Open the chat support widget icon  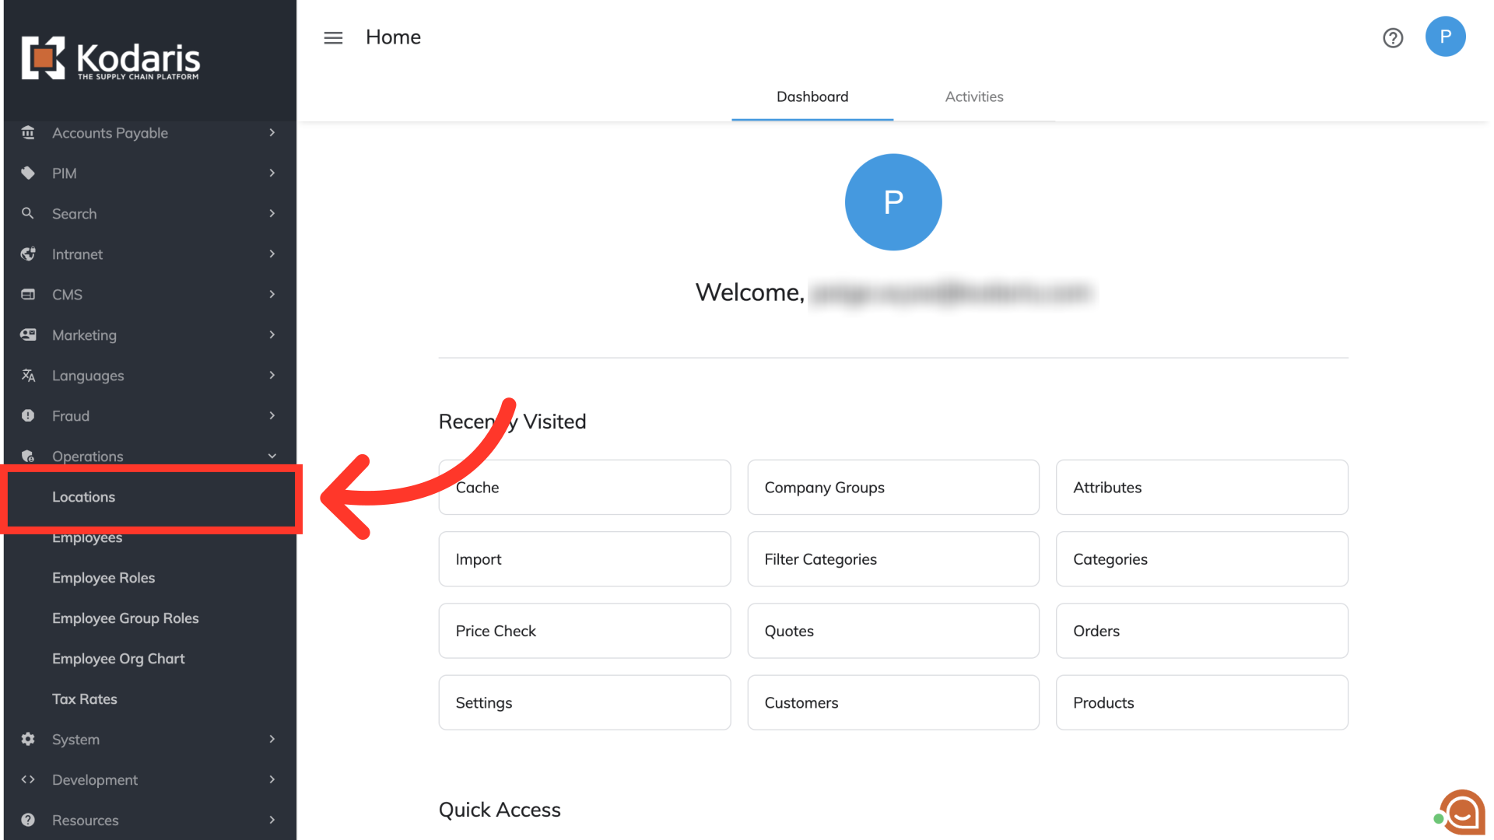pyautogui.click(x=1461, y=813)
